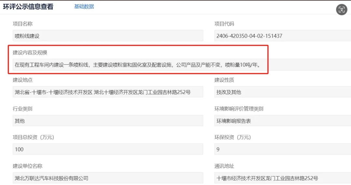Select the 项目代码 field with 2406-420350-04-02-151437
Screen dimensions: 351x185
282,36
